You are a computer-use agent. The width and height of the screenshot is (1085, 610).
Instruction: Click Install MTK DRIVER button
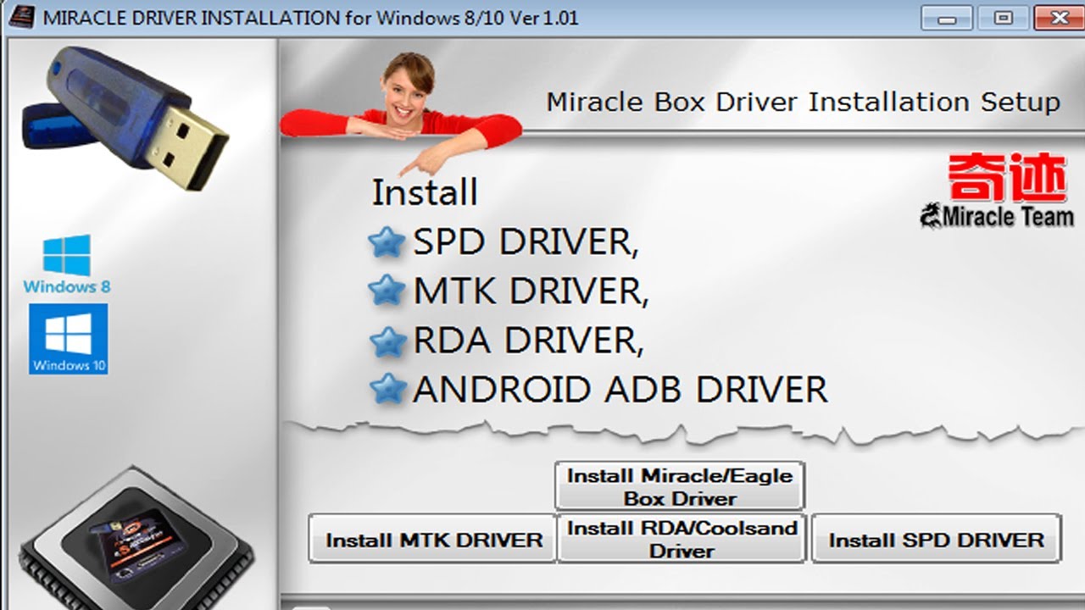432,539
